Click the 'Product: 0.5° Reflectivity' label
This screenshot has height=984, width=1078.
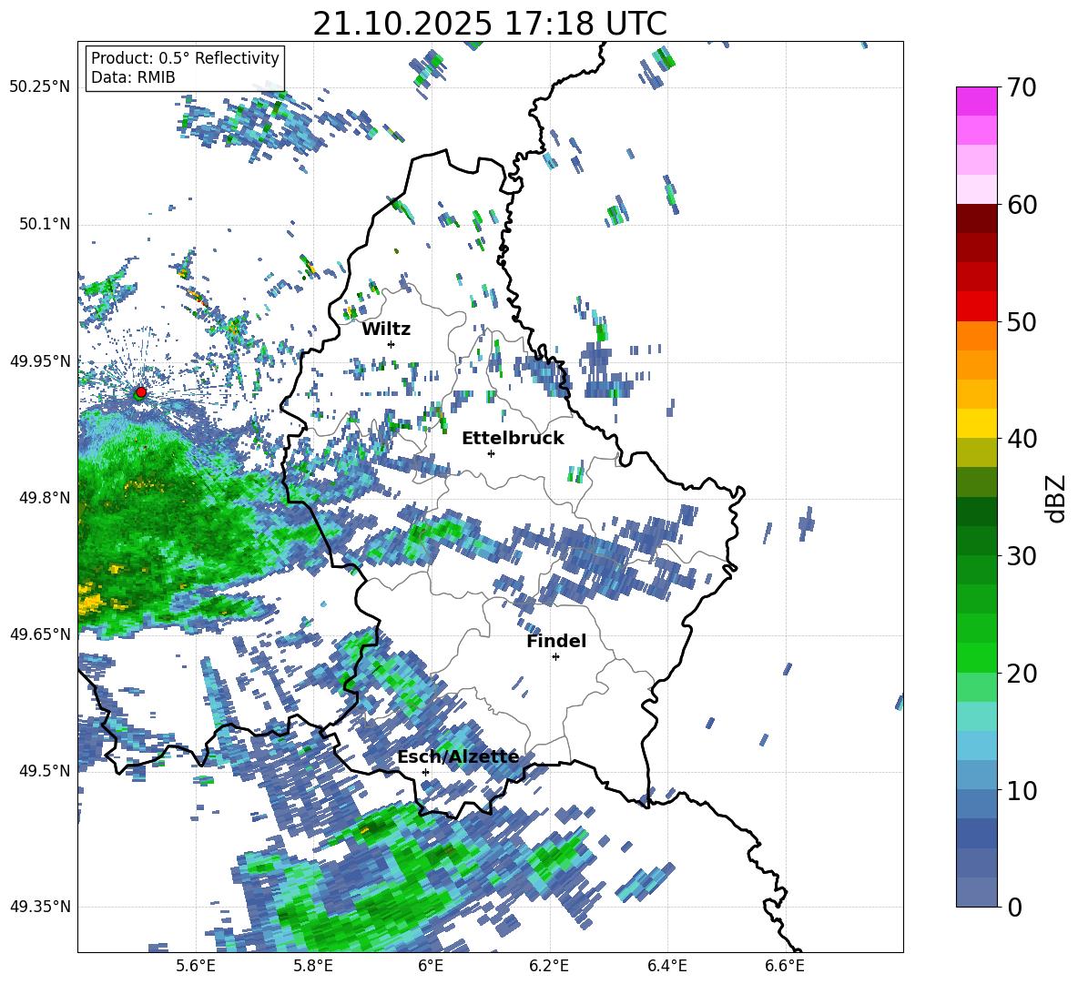coord(185,57)
